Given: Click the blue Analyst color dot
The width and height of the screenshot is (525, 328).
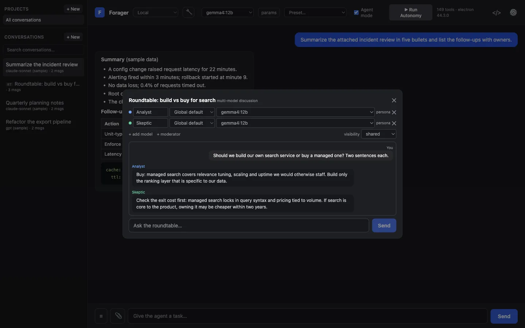Looking at the screenshot, I should coord(130,112).
